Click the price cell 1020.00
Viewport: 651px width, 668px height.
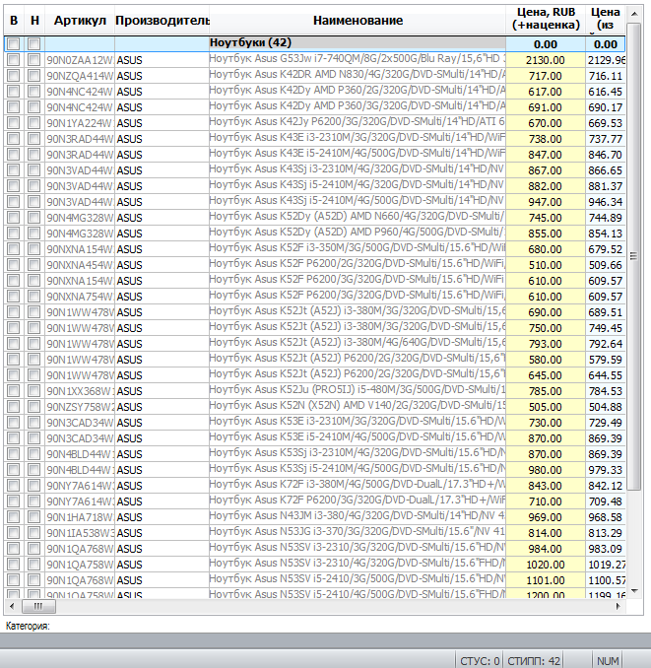click(546, 565)
